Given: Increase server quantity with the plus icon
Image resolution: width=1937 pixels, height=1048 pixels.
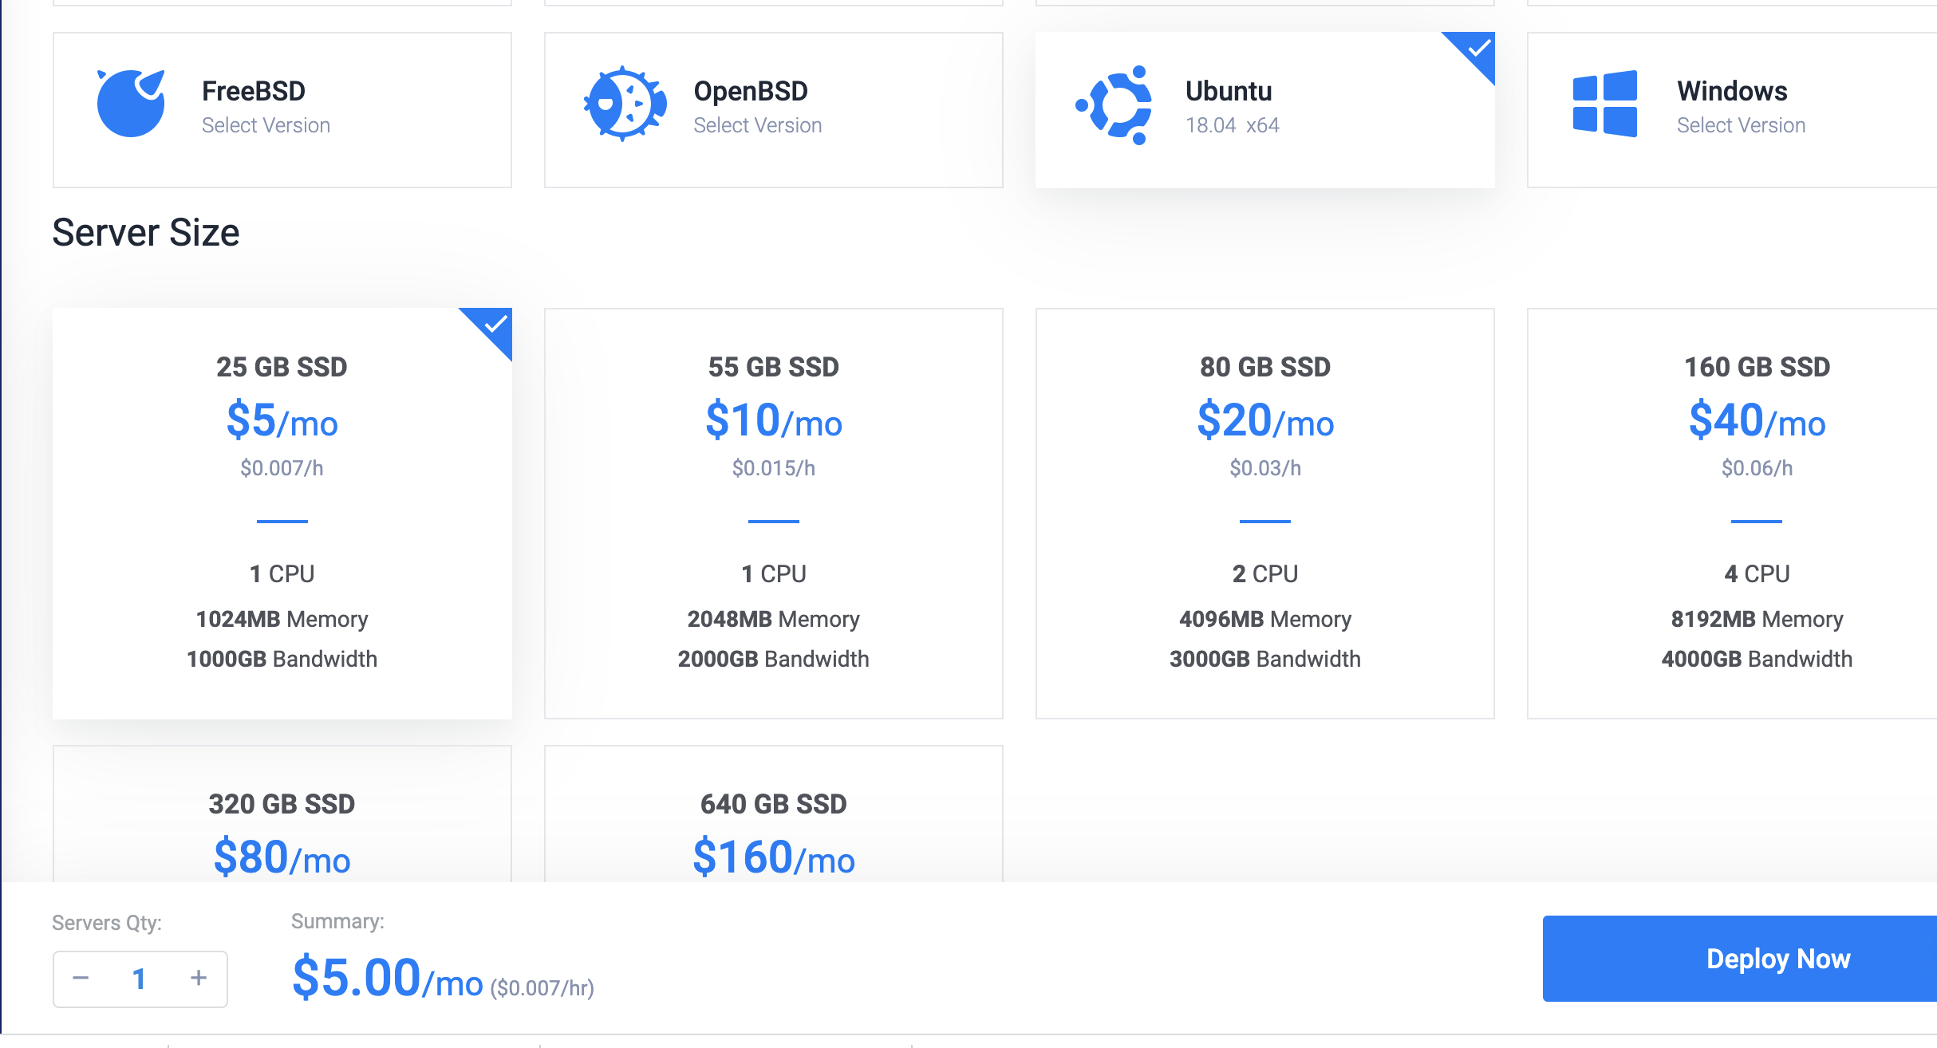Looking at the screenshot, I should point(199,978).
